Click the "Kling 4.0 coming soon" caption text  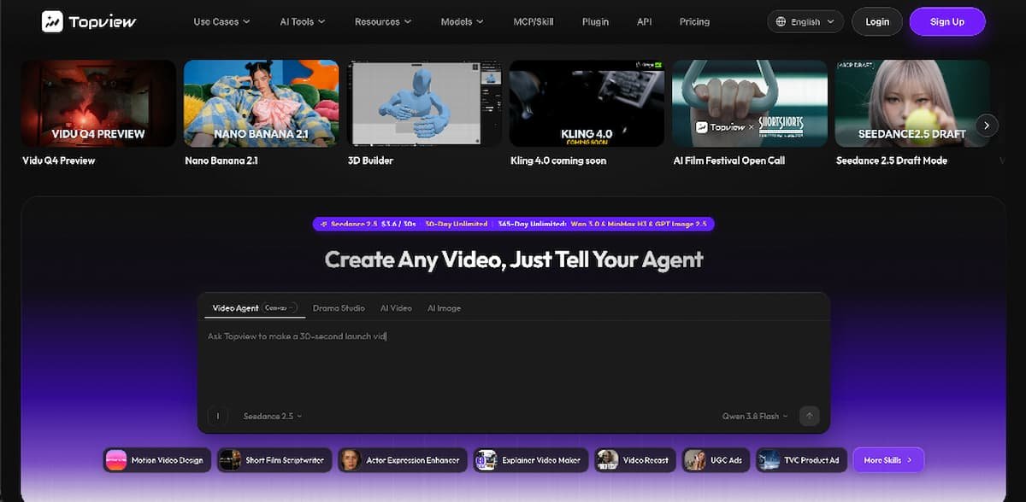point(558,161)
